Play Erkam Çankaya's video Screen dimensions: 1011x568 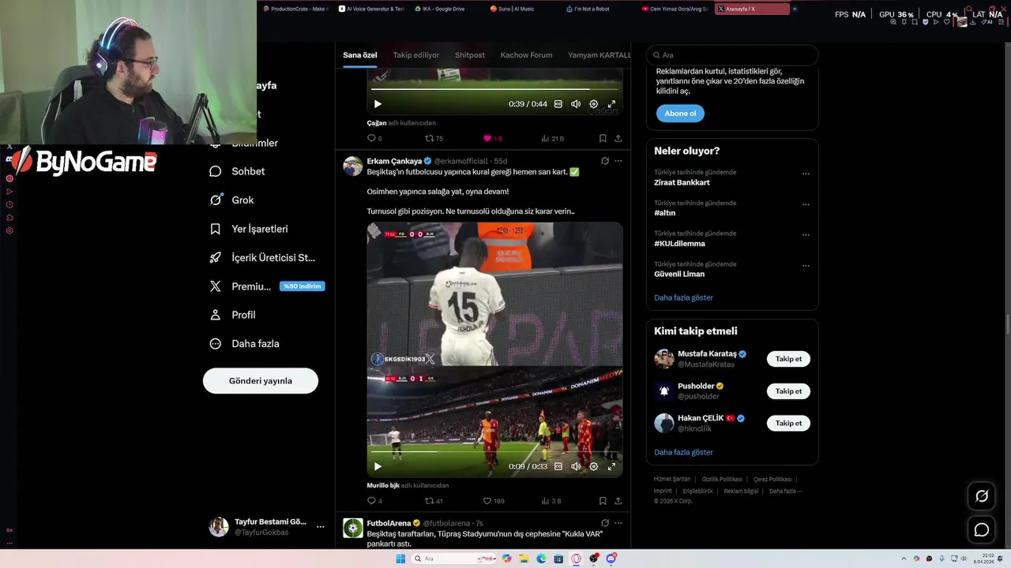(x=378, y=466)
